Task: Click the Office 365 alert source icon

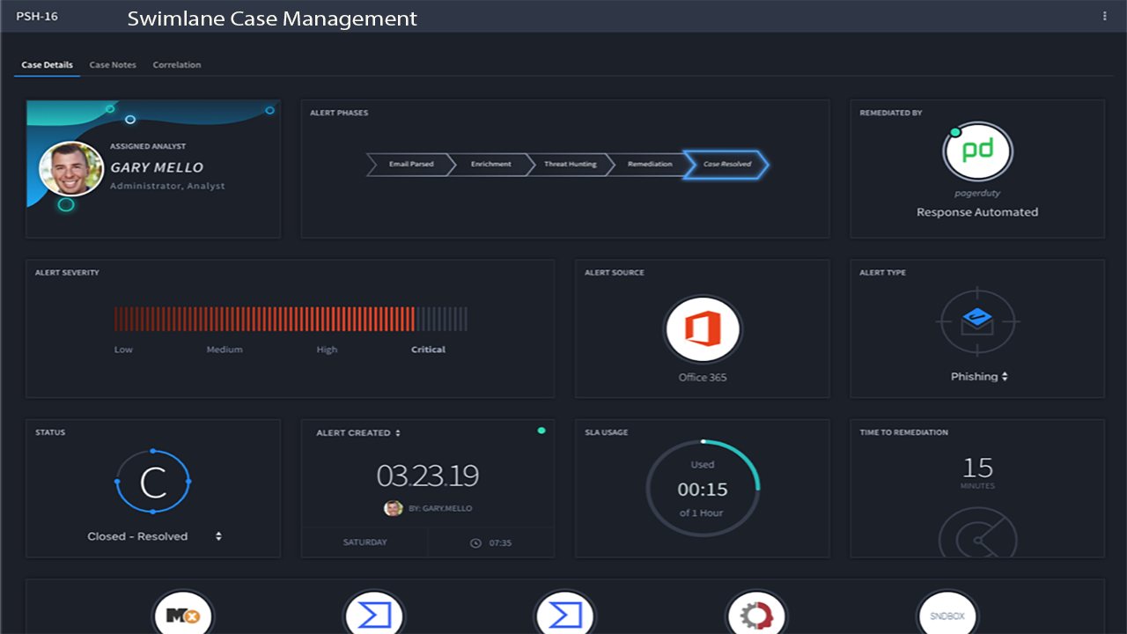Action: [703, 330]
